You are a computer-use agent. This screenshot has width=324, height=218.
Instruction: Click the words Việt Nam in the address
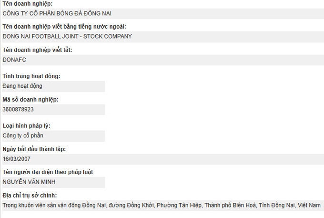coord(309,205)
